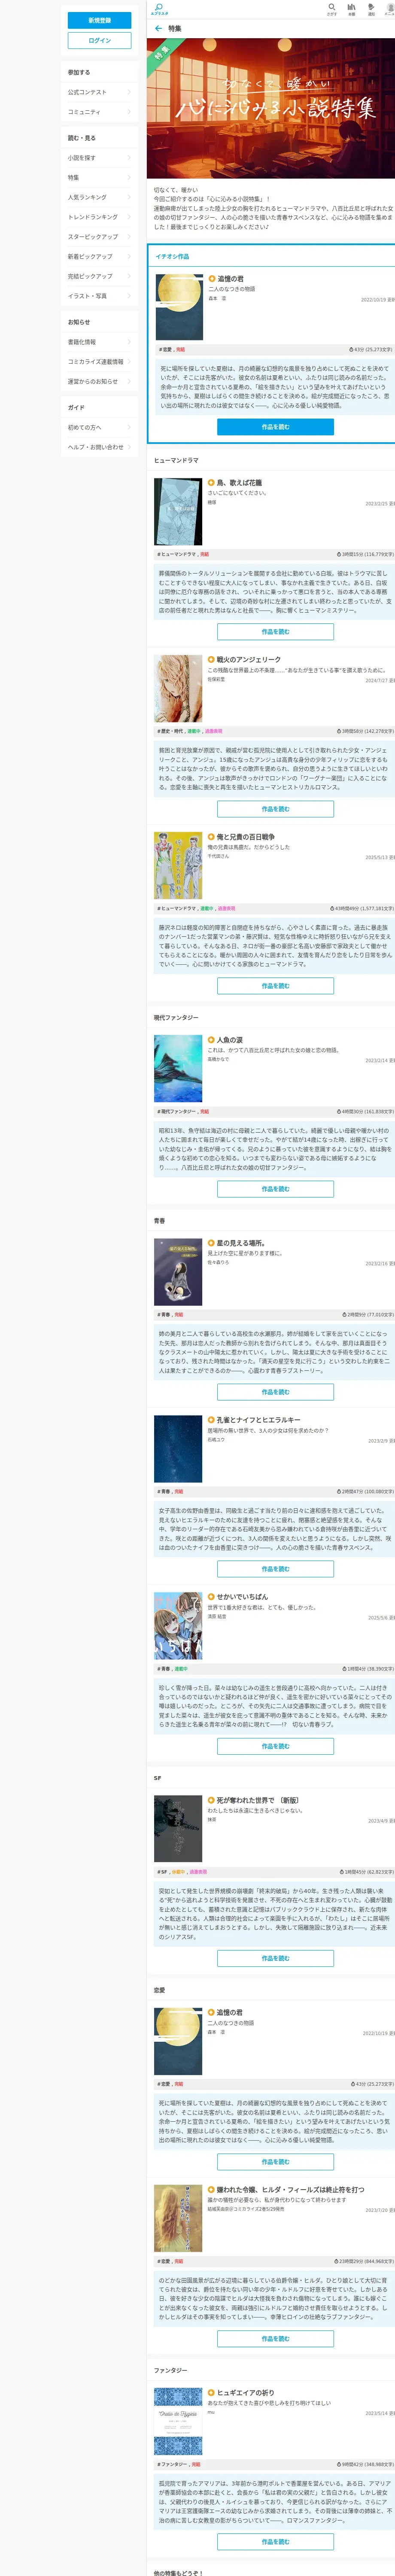Screen dimensions: 395x2576
Task: Open the 俺と兄貴の百日戦争 cover image
Action: tap(178, 866)
